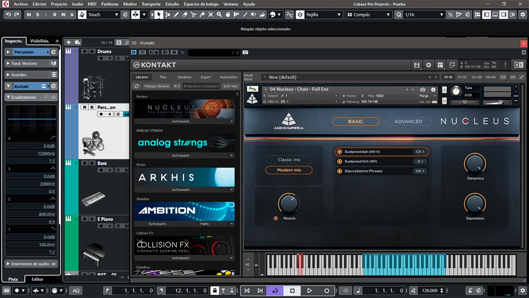
Task: Click Kontakt minimized view icon
Action: point(451,65)
